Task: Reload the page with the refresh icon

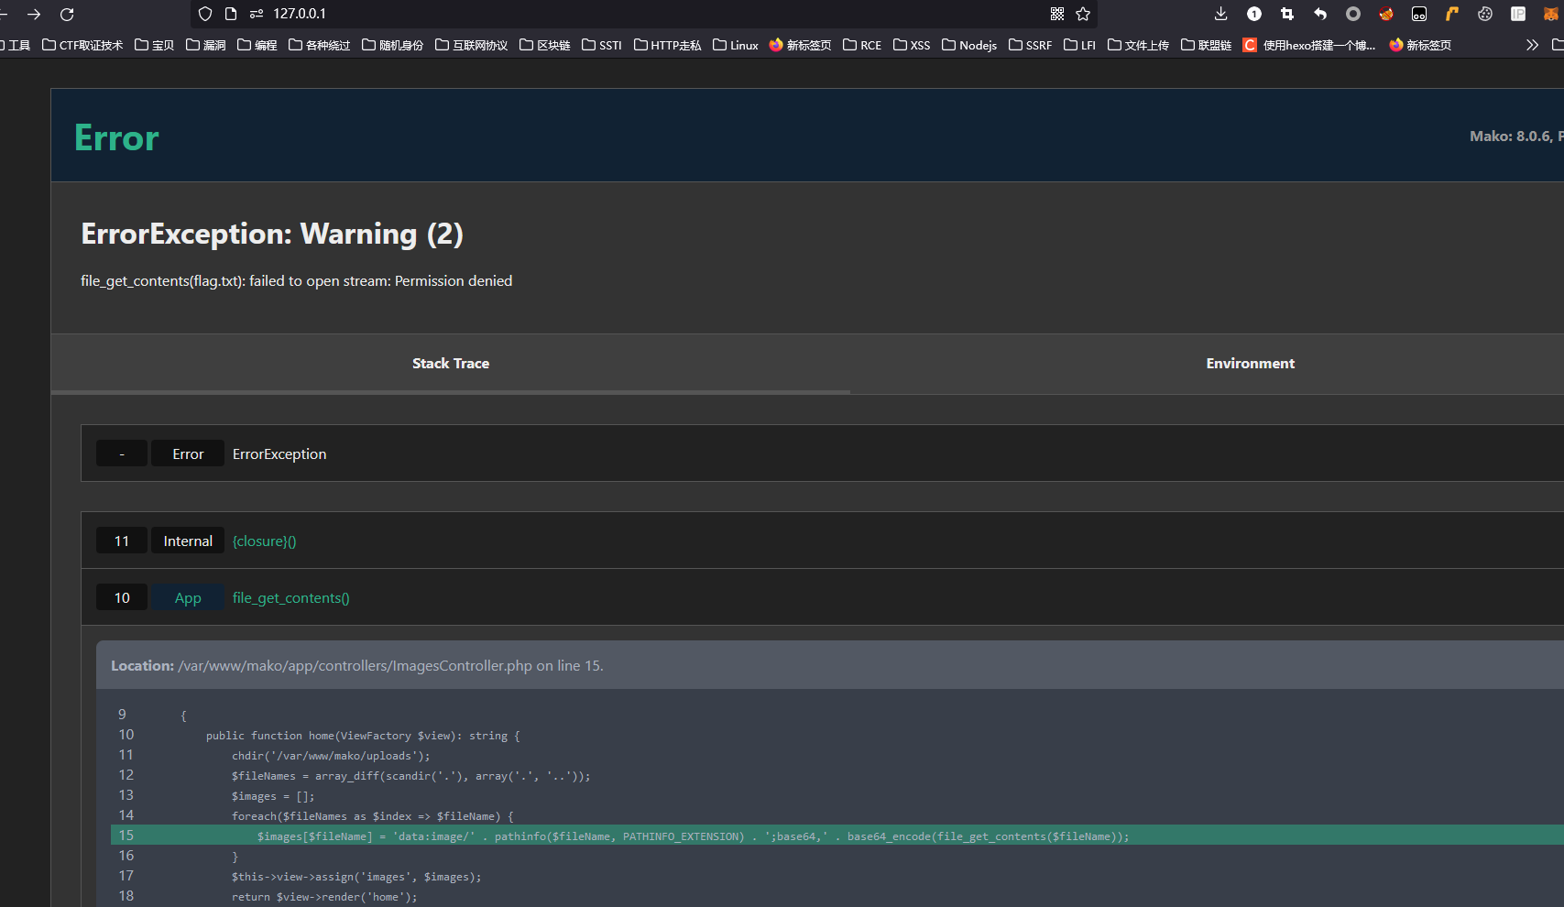Action: coord(67,15)
